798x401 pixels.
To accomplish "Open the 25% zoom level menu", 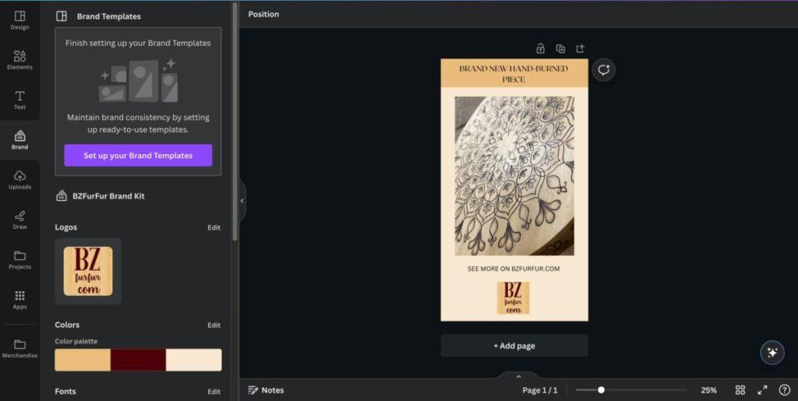I will (x=708, y=390).
